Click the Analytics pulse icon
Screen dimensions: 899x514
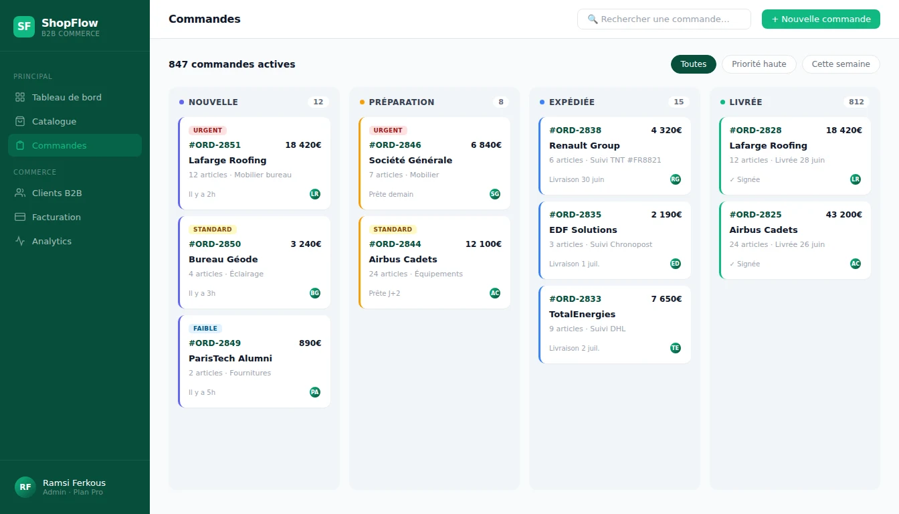20,241
